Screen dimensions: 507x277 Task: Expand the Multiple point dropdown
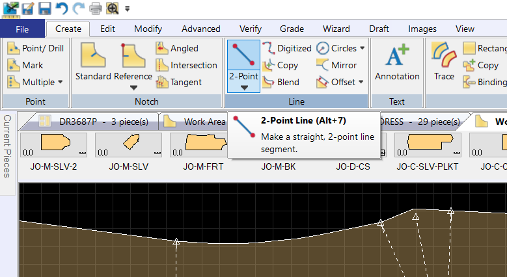click(x=61, y=82)
